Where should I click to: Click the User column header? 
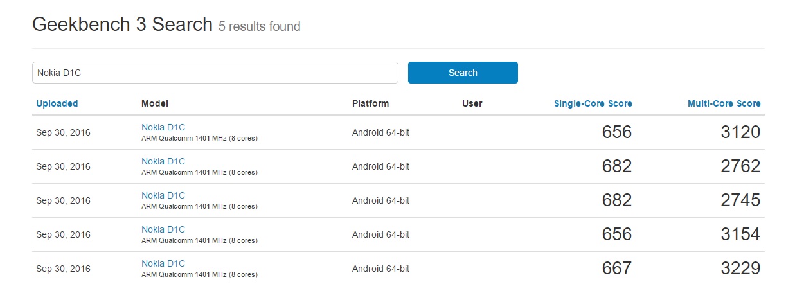pyautogui.click(x=472, y=103)
